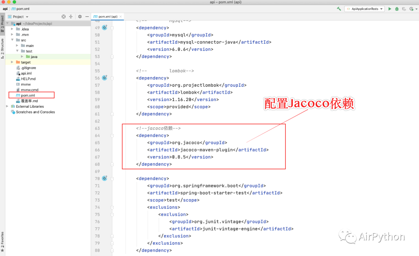Collapse the src folder arrow

[x=12, y=40]
